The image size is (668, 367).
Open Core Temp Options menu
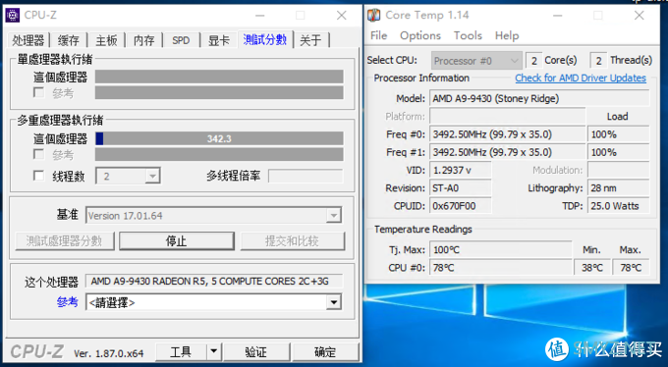pos(420,35)
